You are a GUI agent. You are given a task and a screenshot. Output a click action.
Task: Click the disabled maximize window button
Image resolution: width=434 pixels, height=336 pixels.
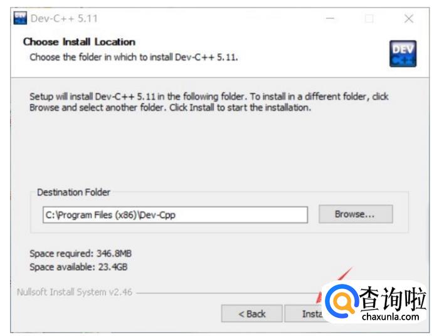tap(369, 19)
